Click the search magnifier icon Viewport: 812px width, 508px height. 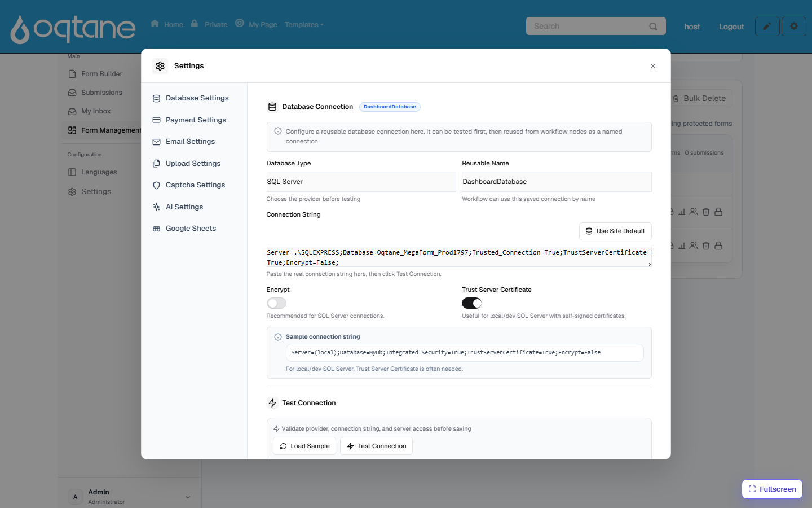[653, 27]
